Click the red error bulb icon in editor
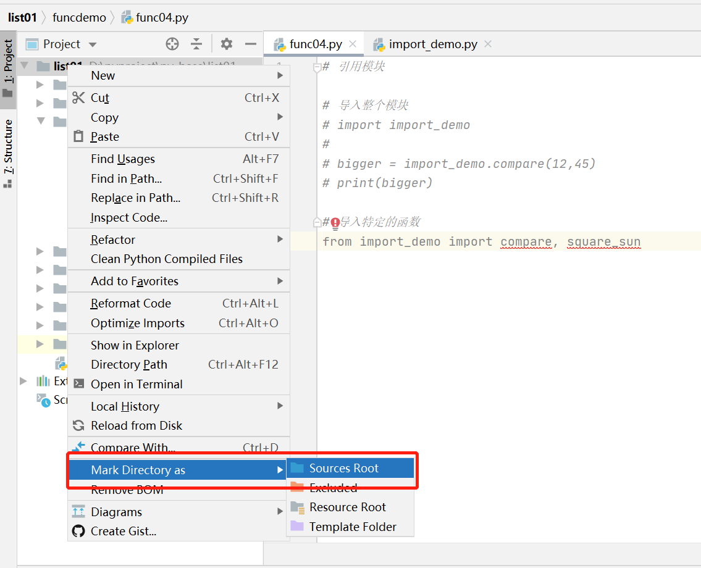 click(x=335, y=222)
